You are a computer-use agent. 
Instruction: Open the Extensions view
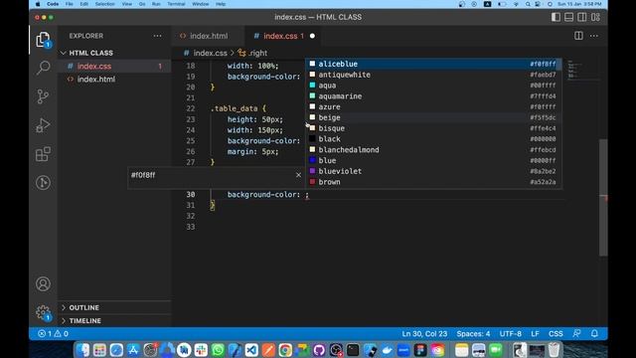coord(43,154)
